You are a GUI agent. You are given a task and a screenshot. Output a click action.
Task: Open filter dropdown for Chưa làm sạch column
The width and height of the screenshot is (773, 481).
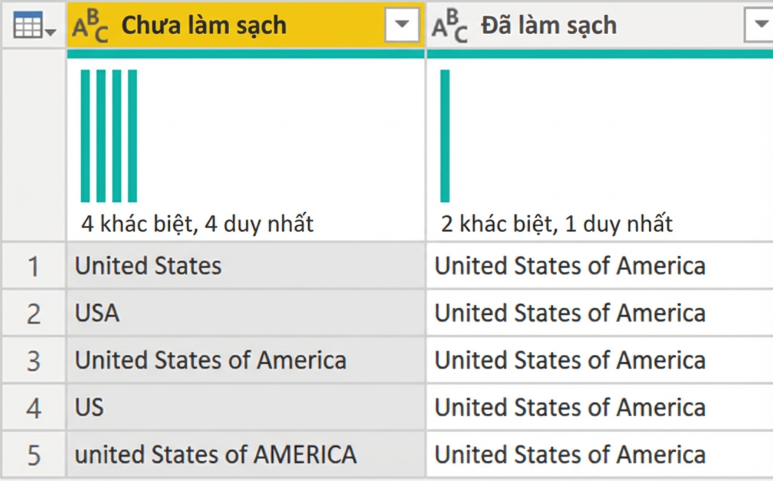click(x=402, y=25)
